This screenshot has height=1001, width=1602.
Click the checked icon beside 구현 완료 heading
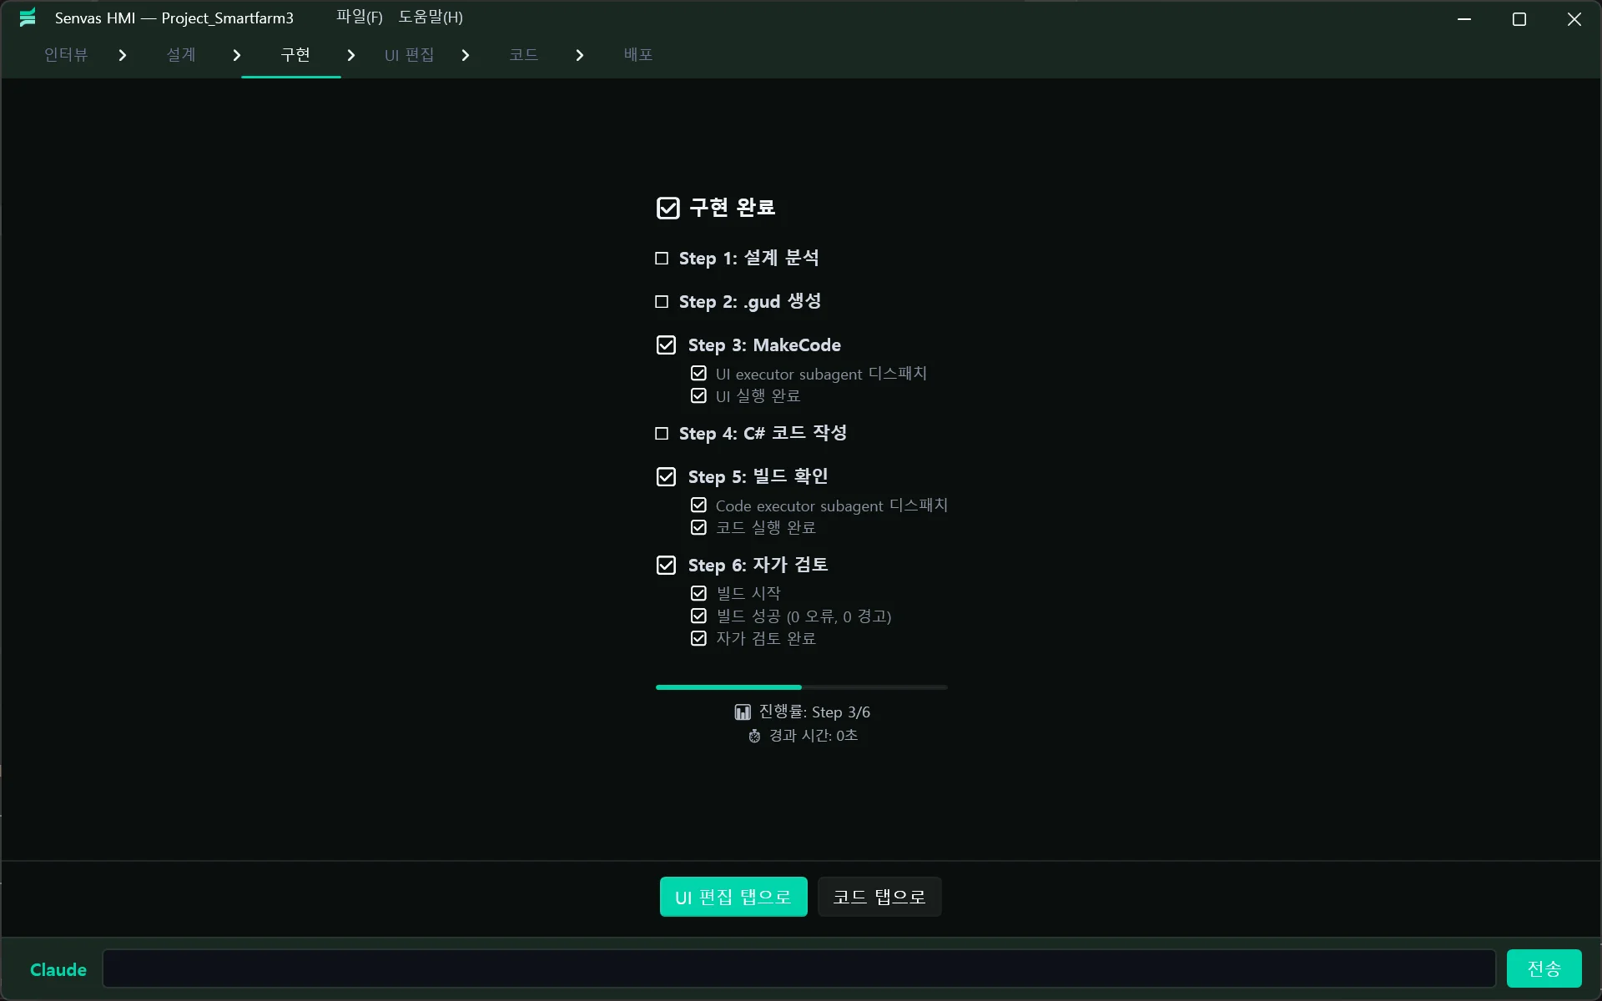(x=667, y=208)
